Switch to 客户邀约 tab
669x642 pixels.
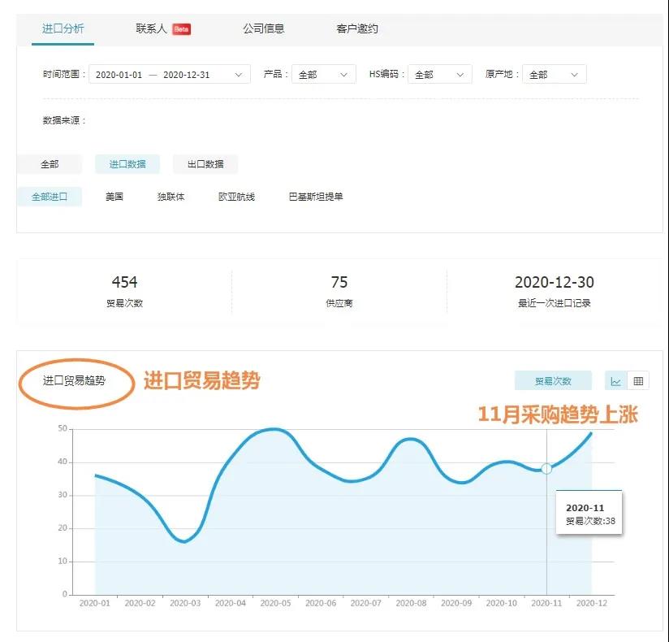(x=357, y=28)
